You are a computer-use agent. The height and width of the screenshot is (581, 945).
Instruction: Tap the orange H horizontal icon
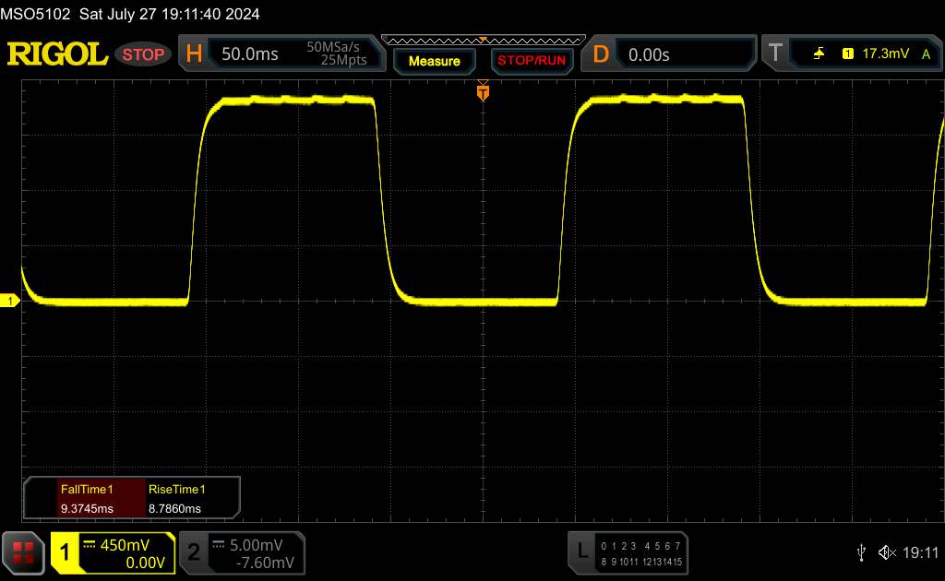point(194,54)
